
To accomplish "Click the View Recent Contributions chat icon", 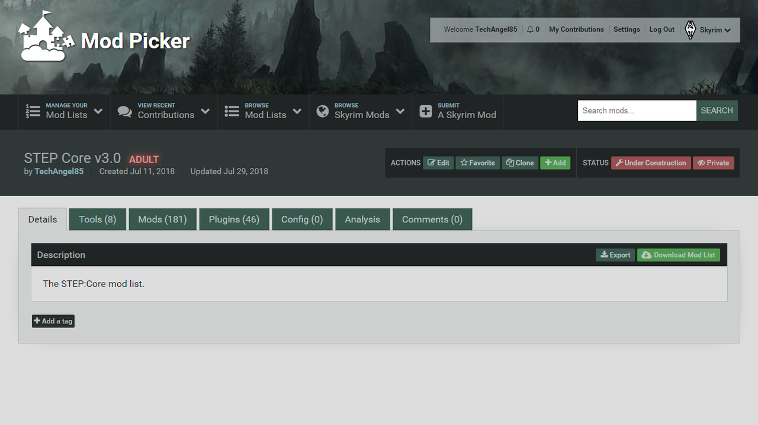I will (x=124, y=111).
